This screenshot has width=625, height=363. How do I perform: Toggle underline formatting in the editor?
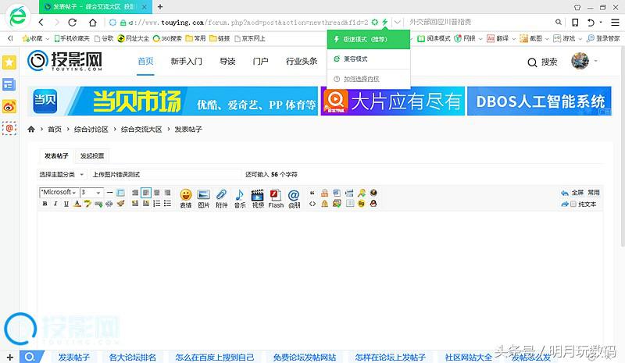coord(66,204)
